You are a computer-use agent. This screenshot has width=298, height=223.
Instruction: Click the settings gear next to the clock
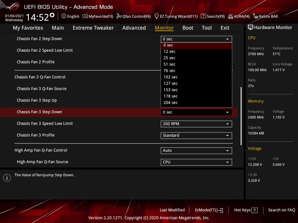(x=52, y=15)
